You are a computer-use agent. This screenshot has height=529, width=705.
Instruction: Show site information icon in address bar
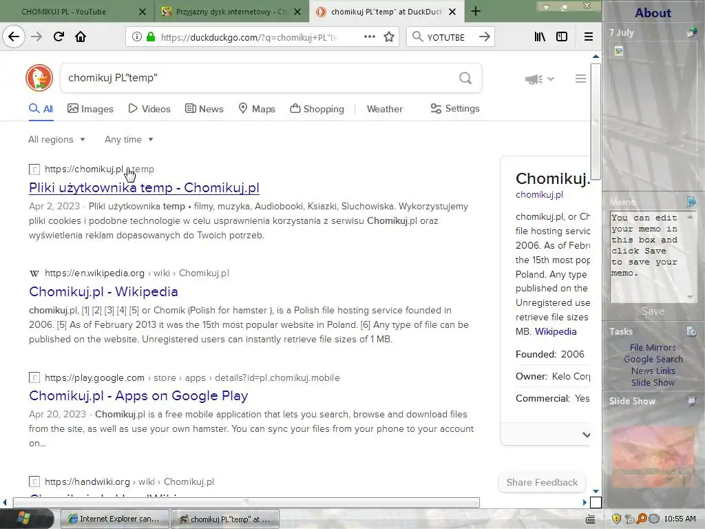137,37
